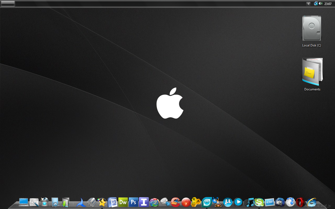Open the volume speaker tray icon
The height and width of the screenshot is (209, 335).
click(321, 4)
